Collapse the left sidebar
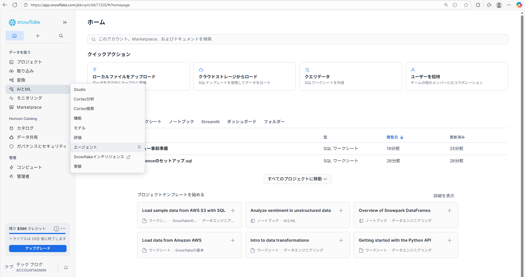 click(65, 22)
